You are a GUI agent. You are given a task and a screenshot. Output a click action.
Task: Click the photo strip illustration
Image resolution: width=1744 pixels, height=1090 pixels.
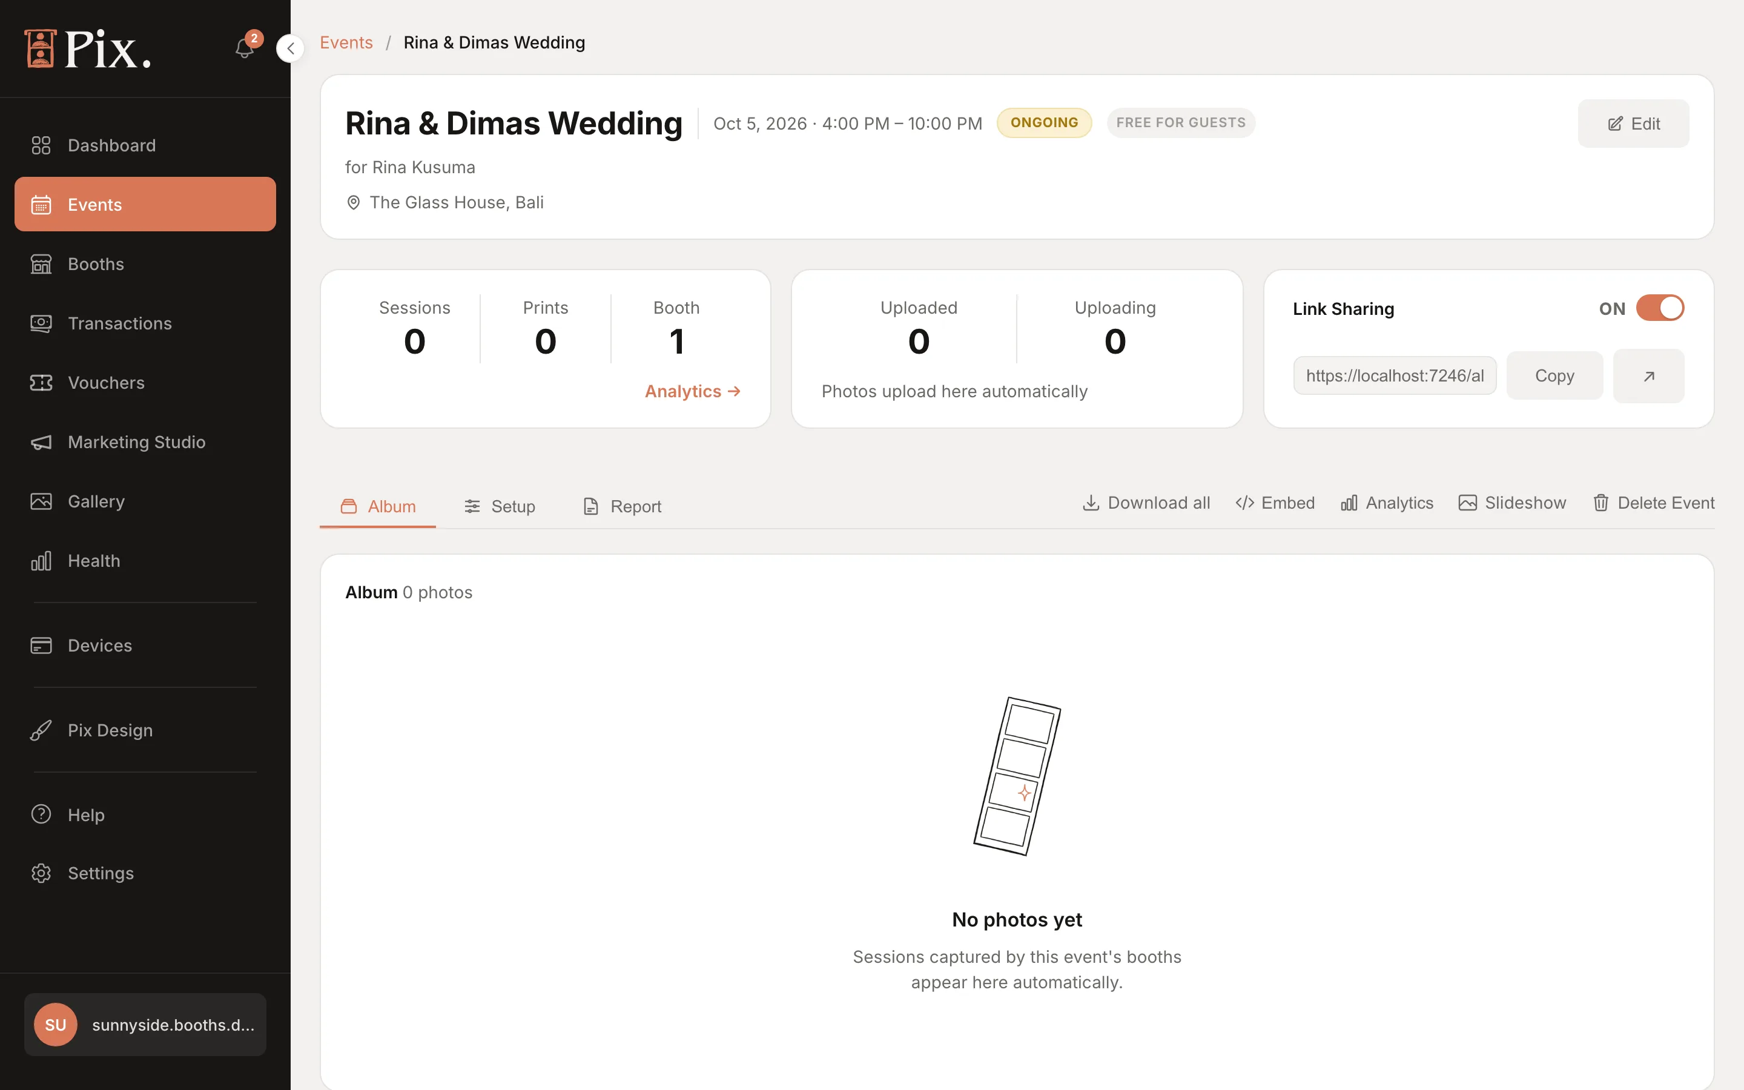click(1017, 776)
